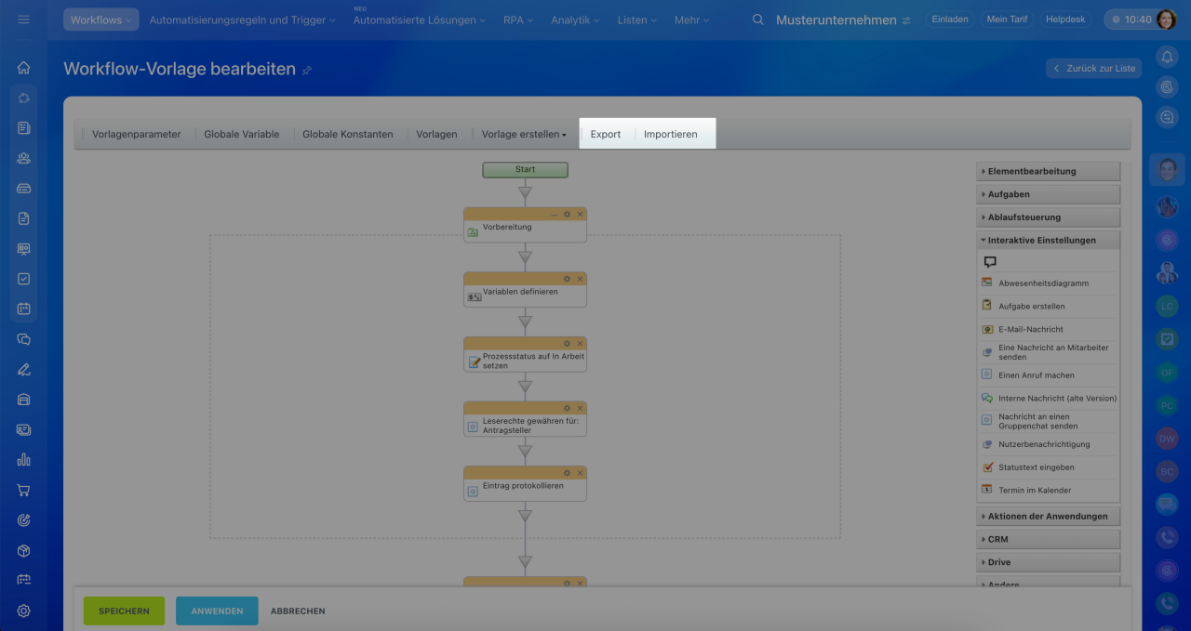The image size is (1191, 631).
Task: Open the RPA dropdown menu
Action: [518, 20]
